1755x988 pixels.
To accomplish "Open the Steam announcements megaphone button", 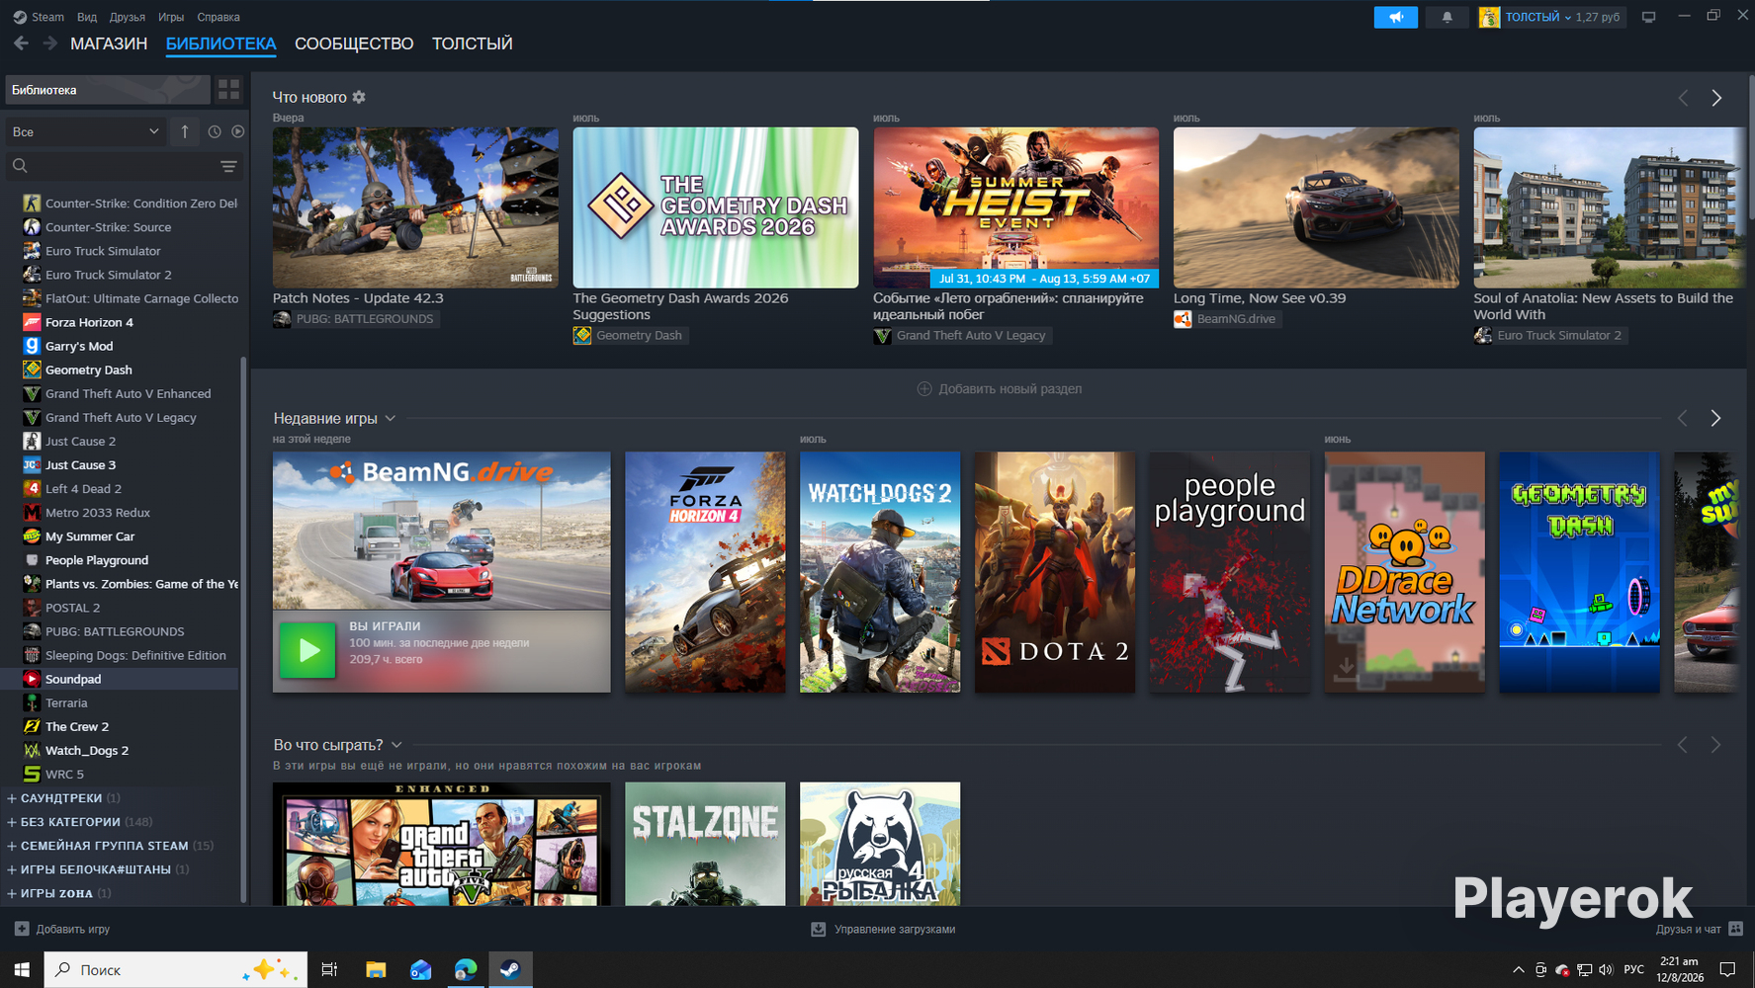I will pos(1395,17).
